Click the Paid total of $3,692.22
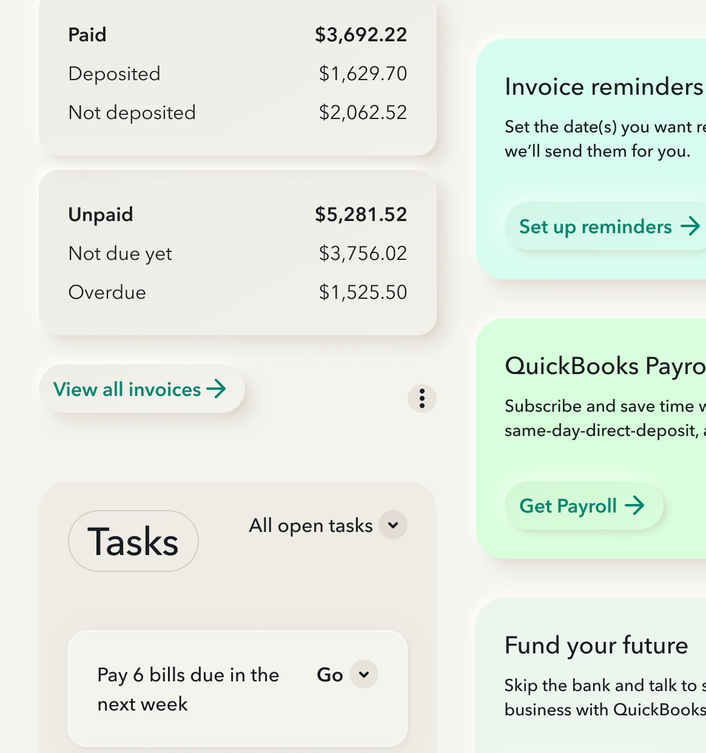 tap(360, 35)
